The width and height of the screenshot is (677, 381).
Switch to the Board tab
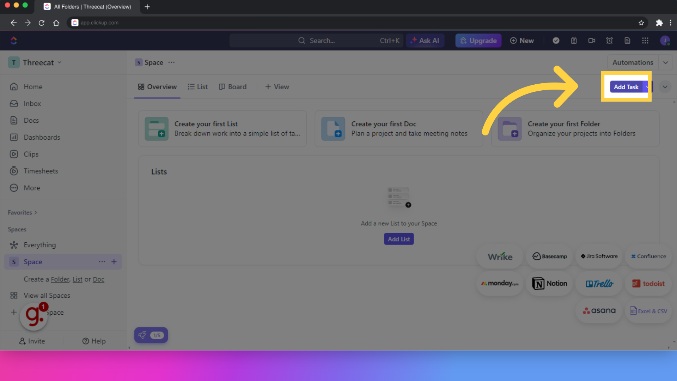[x=233, y=87]
